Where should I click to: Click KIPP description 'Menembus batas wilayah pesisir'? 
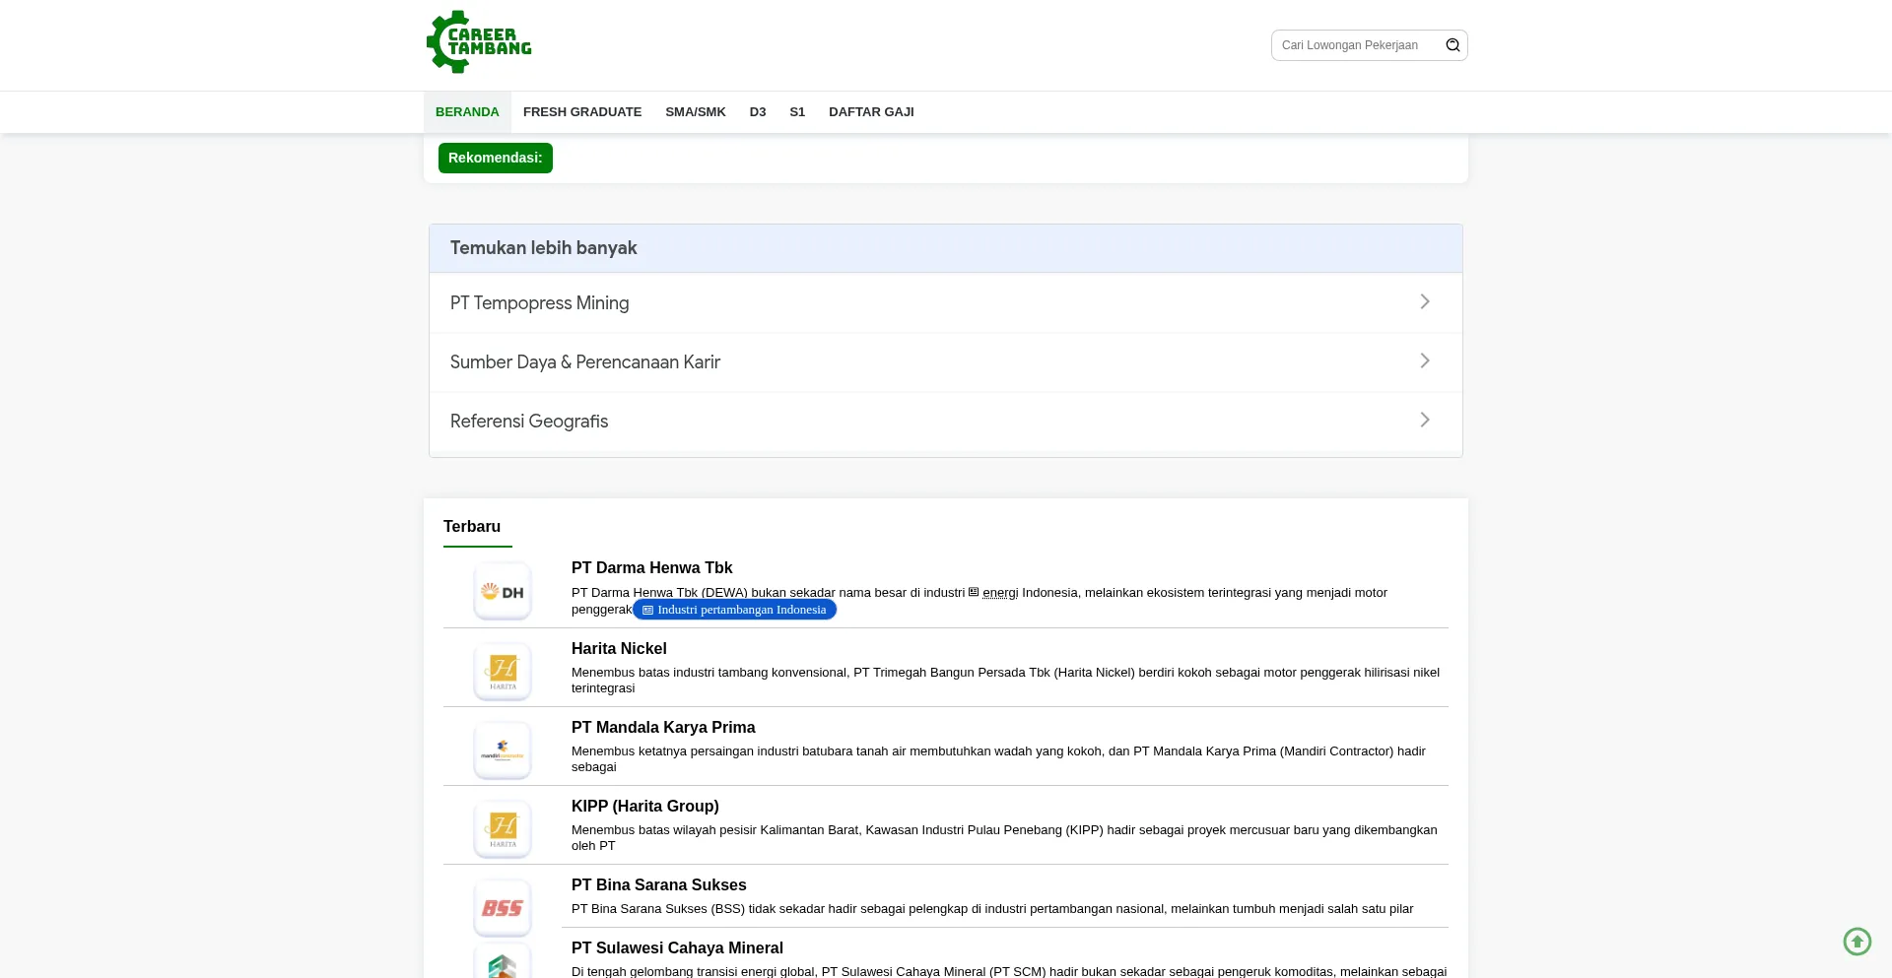pyautogui.click(x=1004, y=838)
